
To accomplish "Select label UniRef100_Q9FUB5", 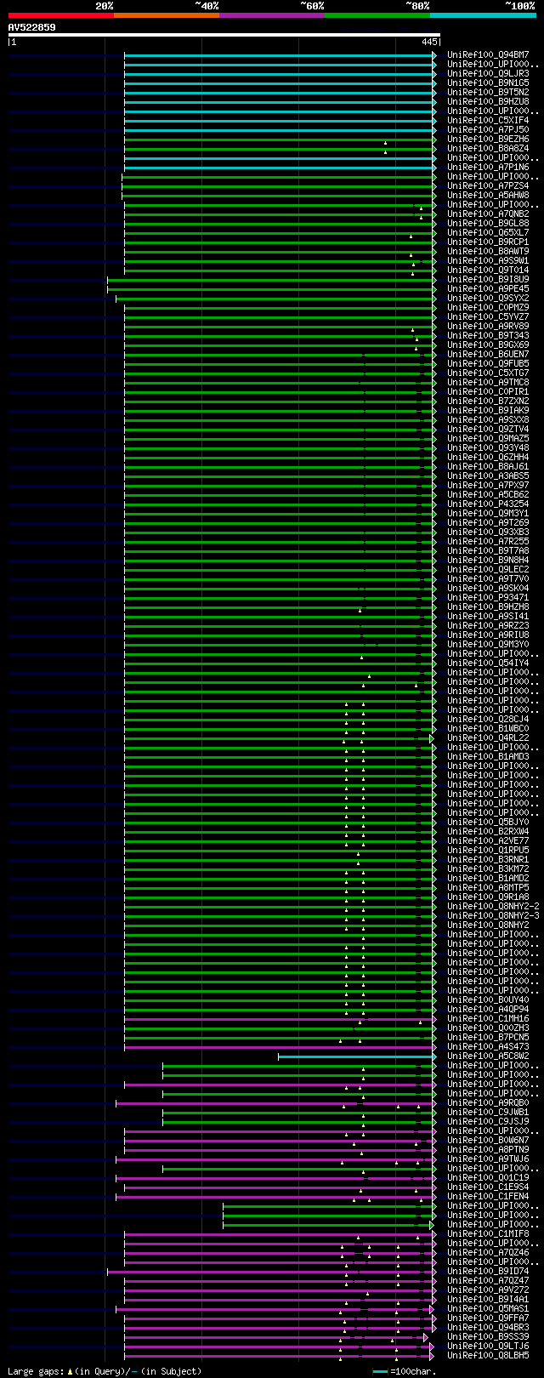I will pyautogui.click(x=488, y=364).
